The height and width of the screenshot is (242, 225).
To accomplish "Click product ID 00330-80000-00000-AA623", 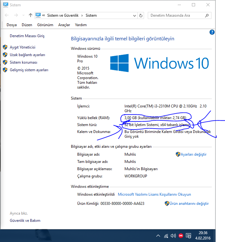I will click(122, 204).
